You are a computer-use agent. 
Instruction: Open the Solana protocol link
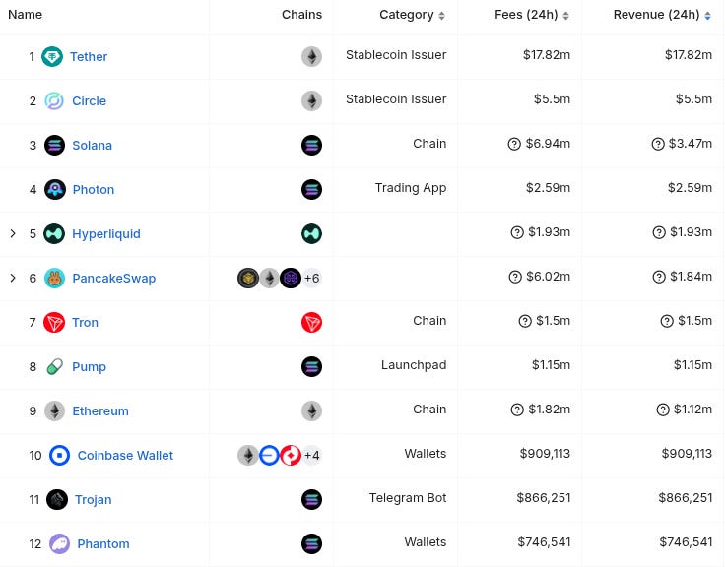coord(92,145)
